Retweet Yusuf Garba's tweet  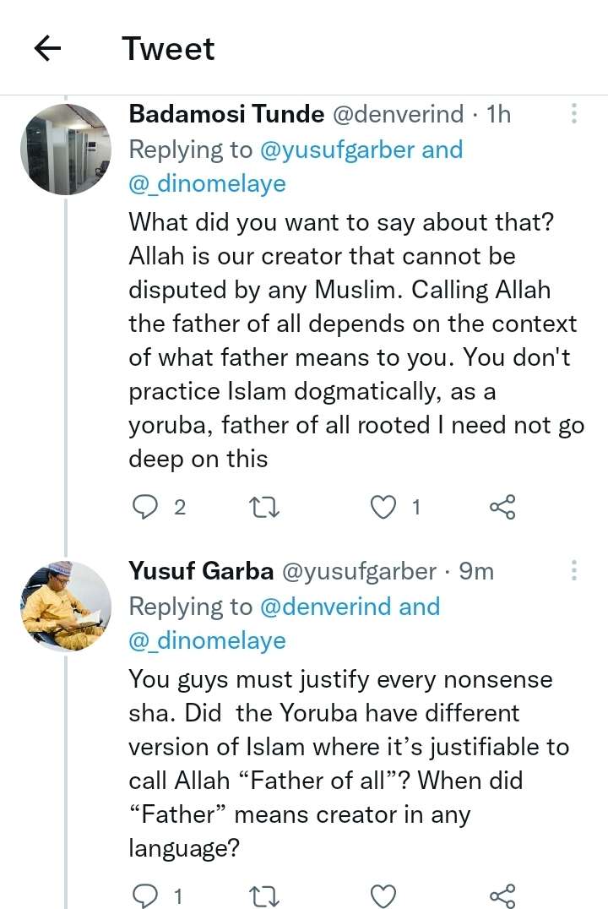point(266,895)
